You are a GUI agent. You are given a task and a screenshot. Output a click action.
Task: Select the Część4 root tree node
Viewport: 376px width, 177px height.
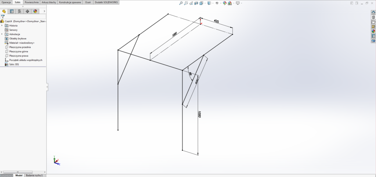[23, 21]
